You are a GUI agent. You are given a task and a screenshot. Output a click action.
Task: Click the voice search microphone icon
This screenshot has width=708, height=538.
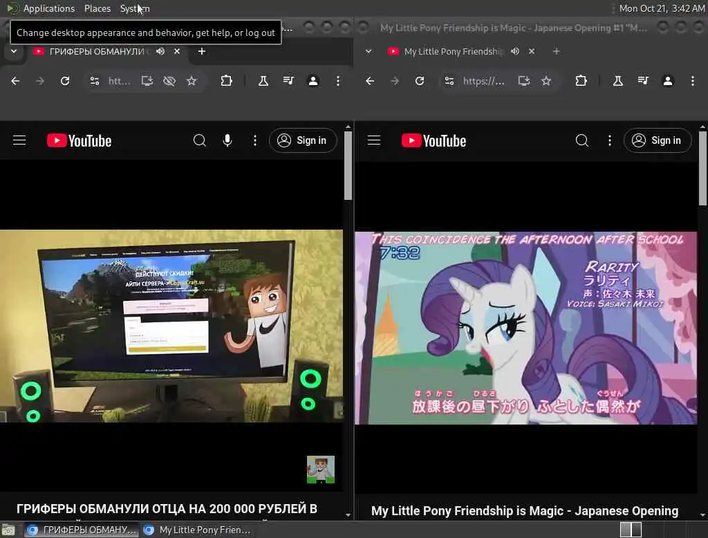(227, 140)
